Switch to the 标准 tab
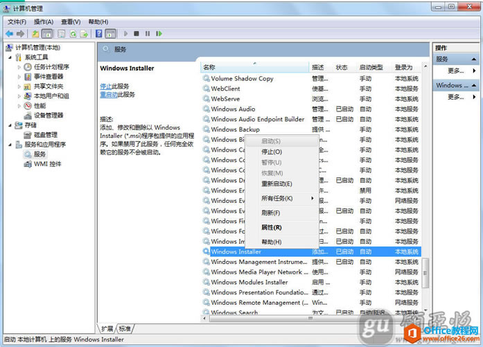 coord(125,329)
